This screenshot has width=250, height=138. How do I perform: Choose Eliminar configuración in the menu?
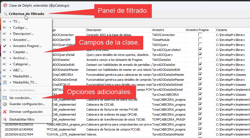point(27,112)
